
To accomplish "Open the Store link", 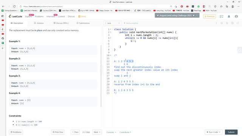I will click(x=82, y=16).
